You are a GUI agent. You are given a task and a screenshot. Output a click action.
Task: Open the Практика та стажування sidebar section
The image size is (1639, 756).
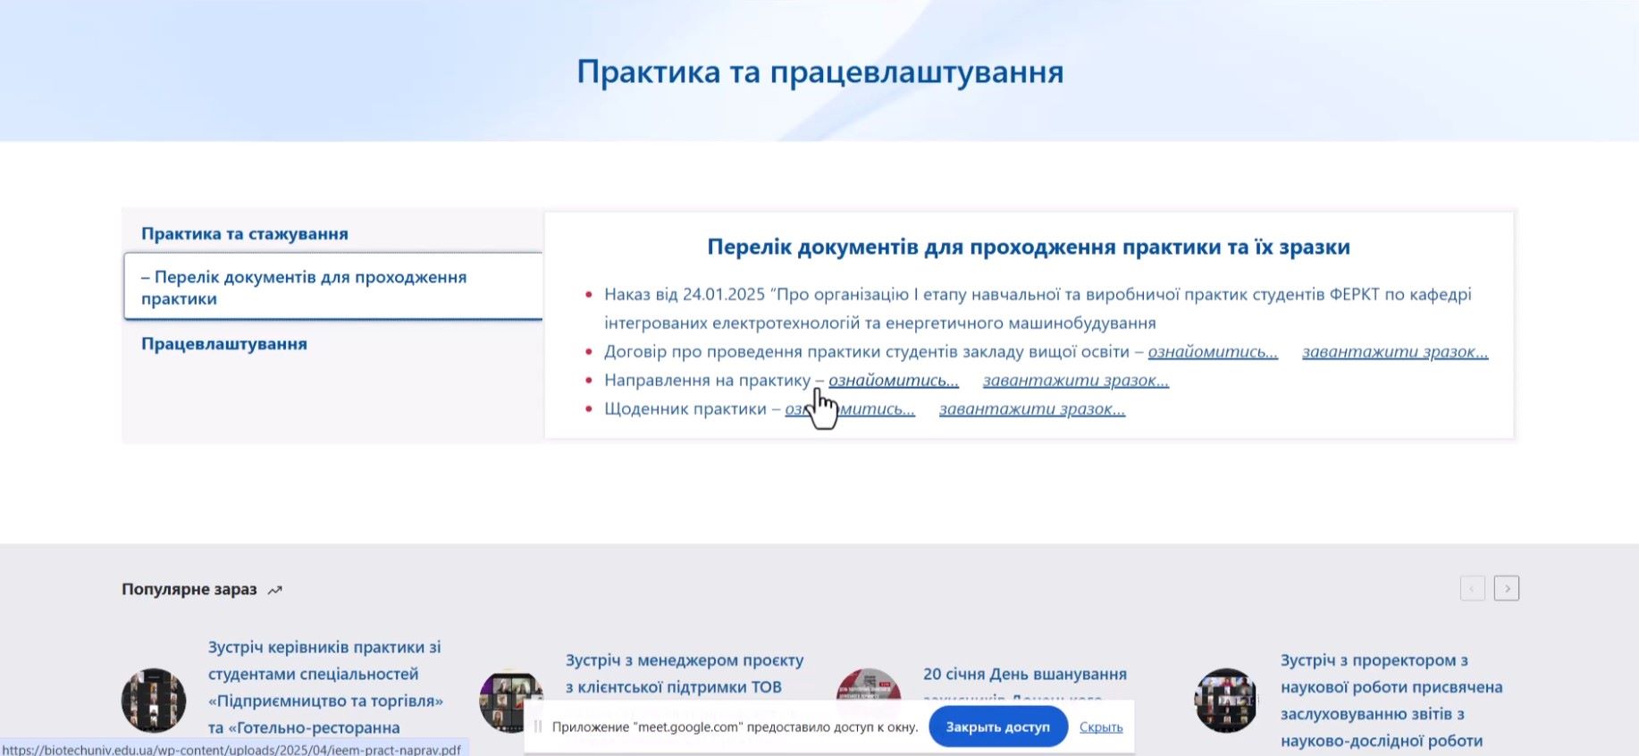pos(244,233)
